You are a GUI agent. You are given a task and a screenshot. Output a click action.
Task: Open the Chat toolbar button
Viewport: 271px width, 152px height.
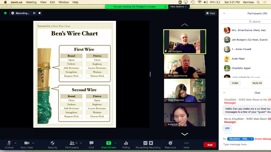91,145
